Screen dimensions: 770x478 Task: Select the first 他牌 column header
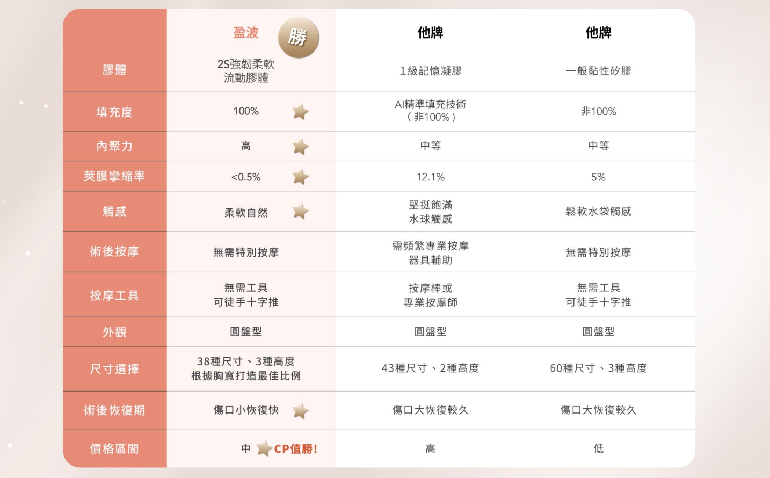[x=431, y=33]
